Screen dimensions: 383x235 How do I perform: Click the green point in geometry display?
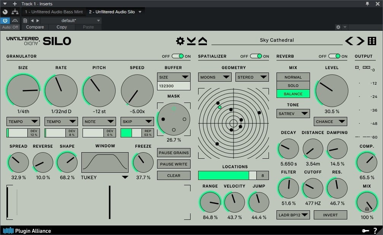coord(219,107)
